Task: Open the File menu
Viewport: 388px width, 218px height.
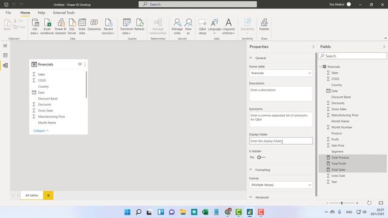Action: tap(8, 13)
